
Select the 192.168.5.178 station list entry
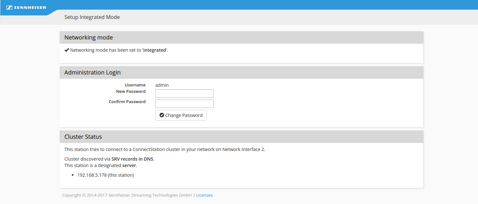[x=105, y=175]
